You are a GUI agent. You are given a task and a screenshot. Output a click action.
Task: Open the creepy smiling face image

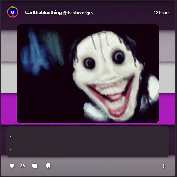point(88,74)
